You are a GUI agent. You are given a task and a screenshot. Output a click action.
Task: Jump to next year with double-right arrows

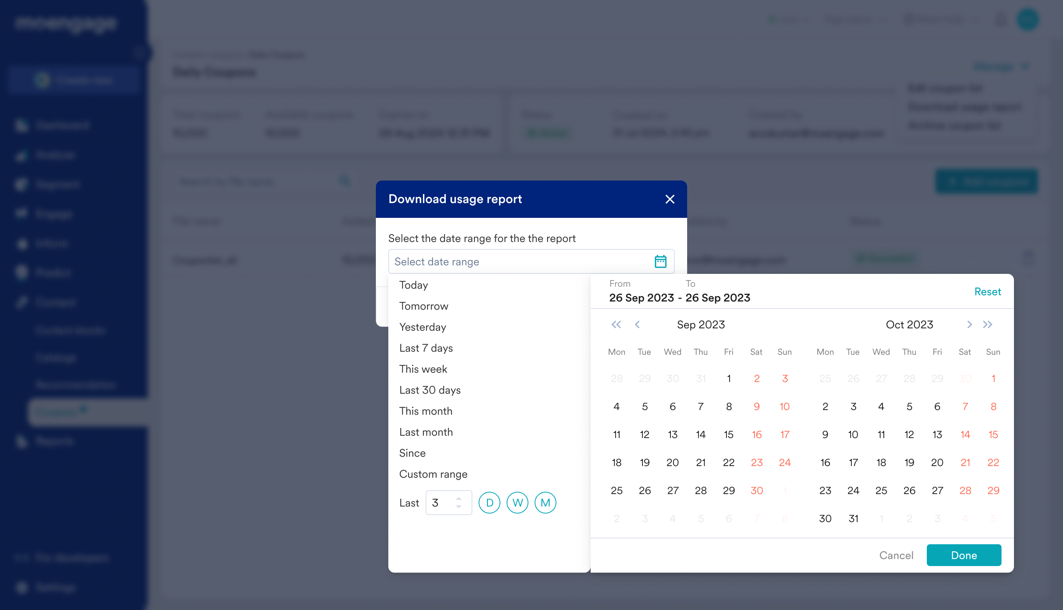click(988, 324)
